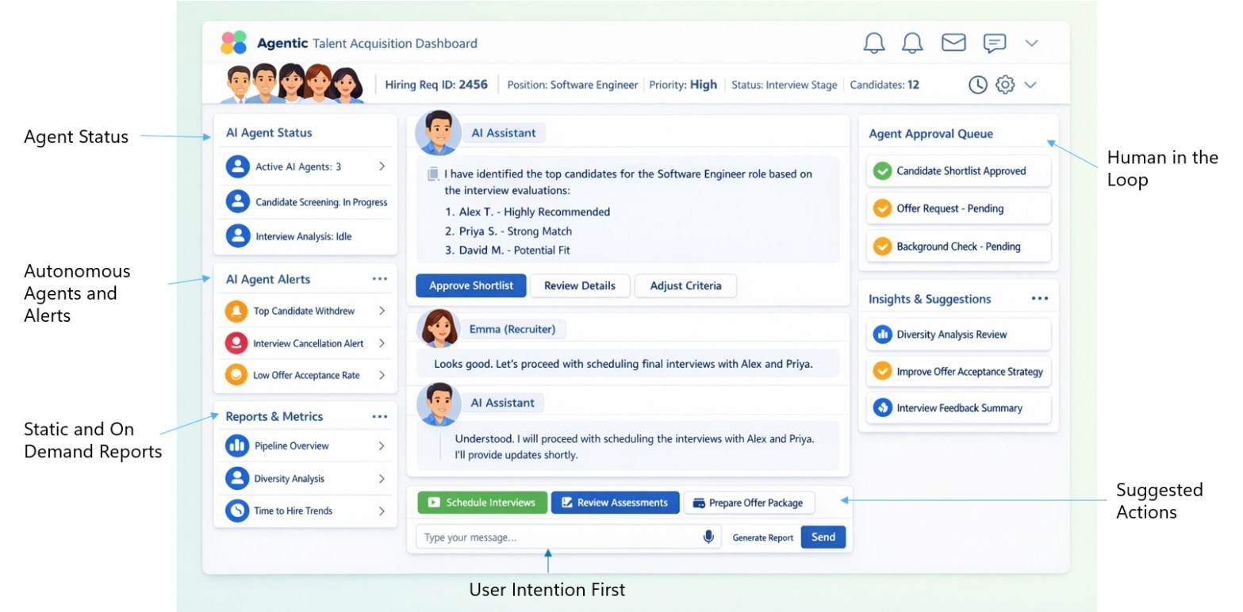Expand the dropdown arrow next to settings gear
Viewport: 1243px width, 612px height.
coord(1030,85)
